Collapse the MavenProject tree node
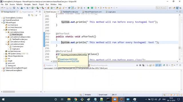The width and height of the screenshot is (183, 102). [x=2, y=23]
